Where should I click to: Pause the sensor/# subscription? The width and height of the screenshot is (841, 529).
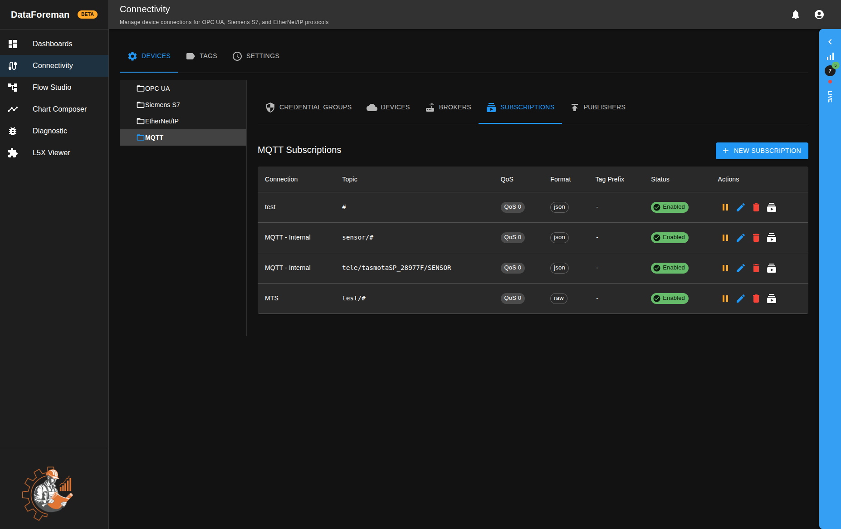(725, 237)
